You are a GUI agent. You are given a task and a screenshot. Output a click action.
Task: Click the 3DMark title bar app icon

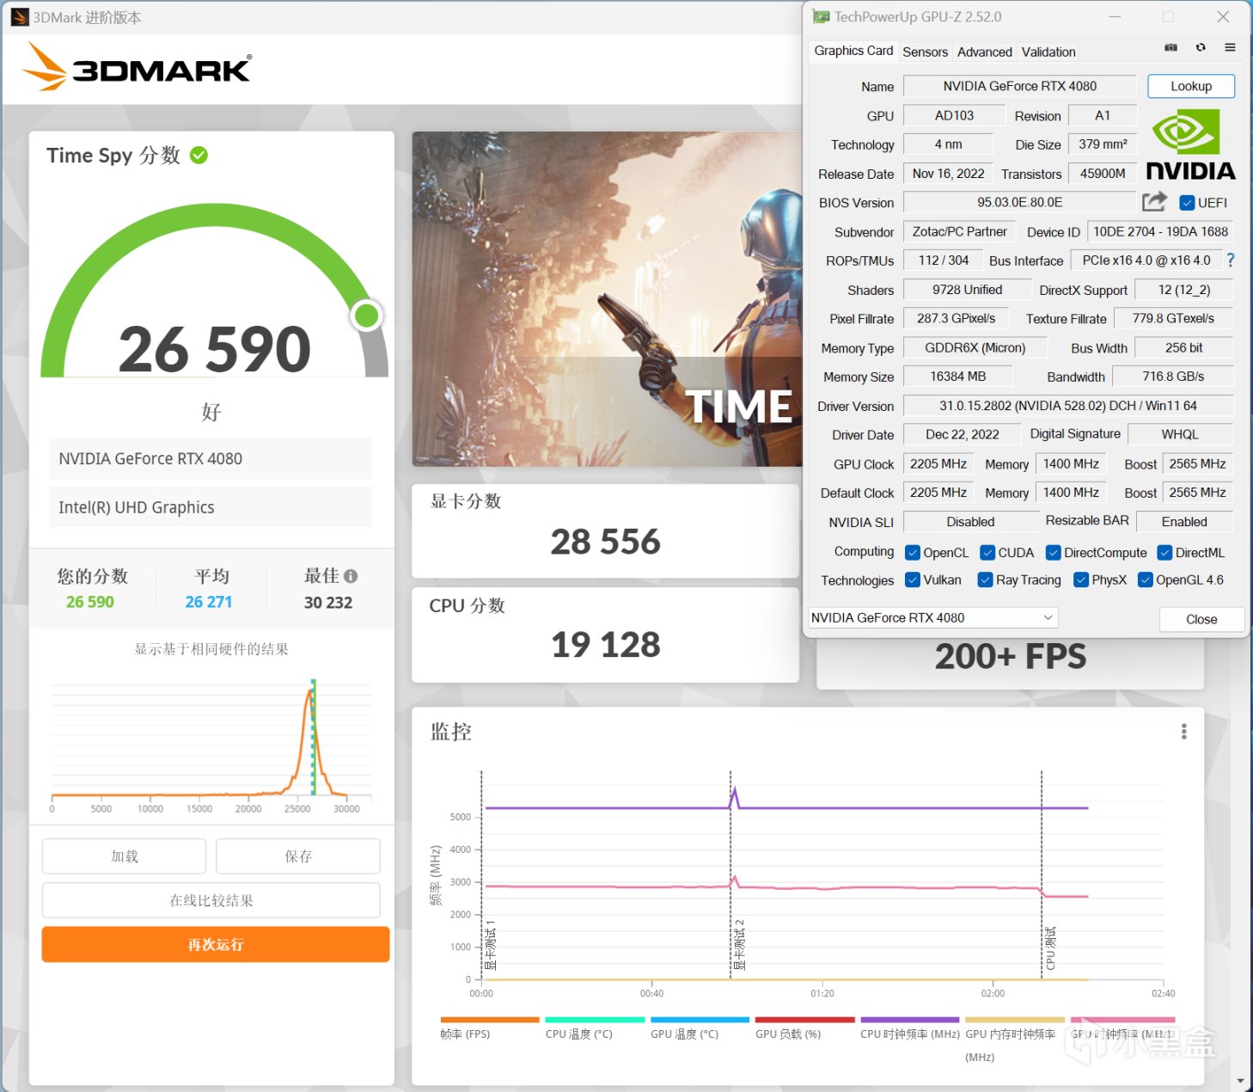[x=19, y=17]
